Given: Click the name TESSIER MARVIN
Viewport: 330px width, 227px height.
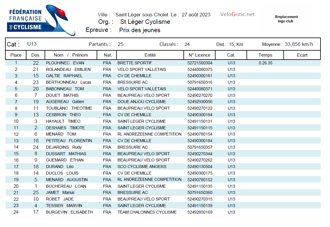Looking at the screenshot, I should (x=64, y=206).
